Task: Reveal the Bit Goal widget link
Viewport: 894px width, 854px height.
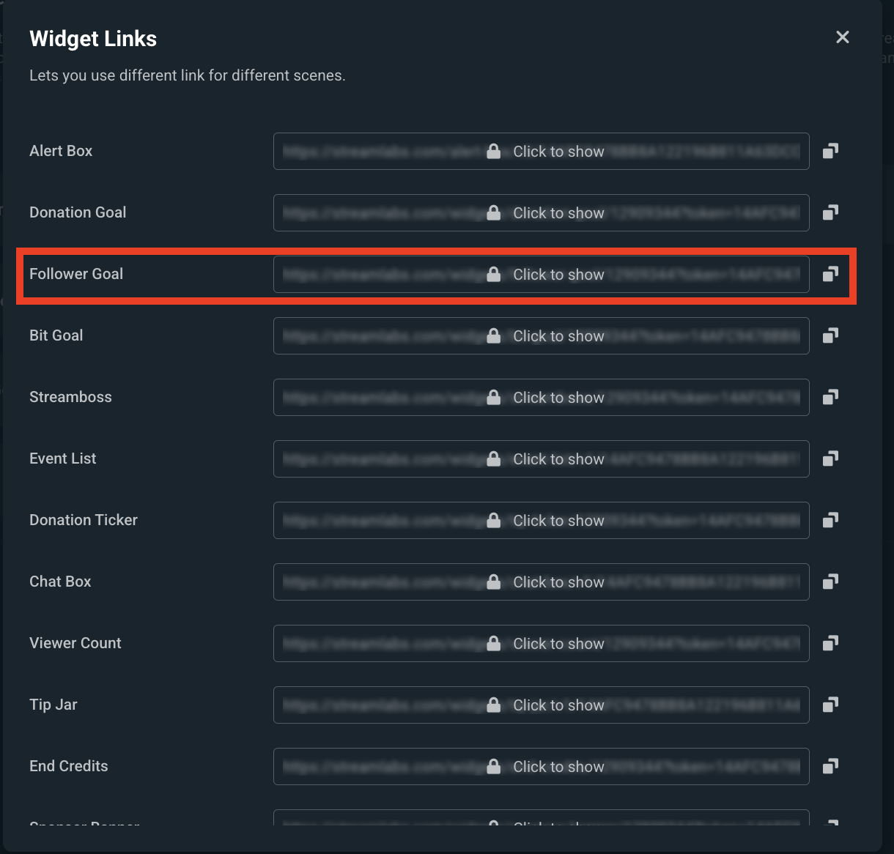Action: (x=558, y=335)
